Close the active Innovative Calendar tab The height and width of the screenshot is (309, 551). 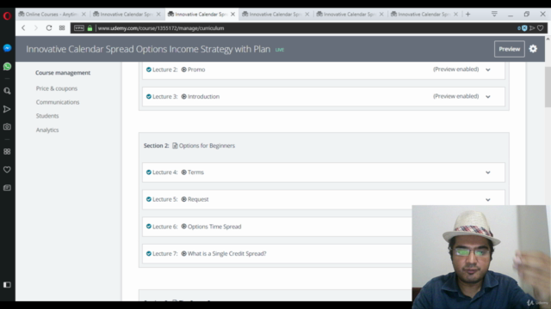232,15
